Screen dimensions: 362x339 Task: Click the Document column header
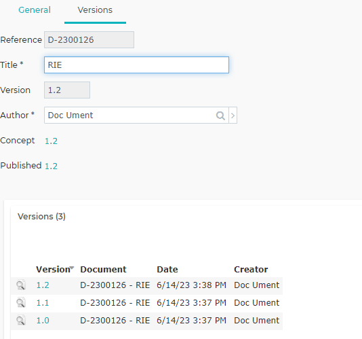103,269
